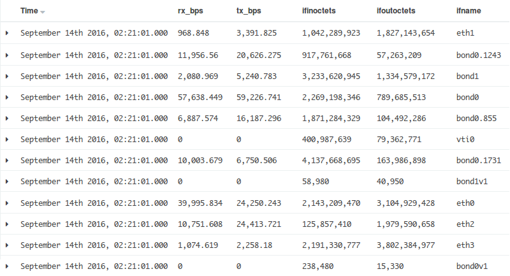Expand the bond1v1 row details

click(x=7, y=182)
